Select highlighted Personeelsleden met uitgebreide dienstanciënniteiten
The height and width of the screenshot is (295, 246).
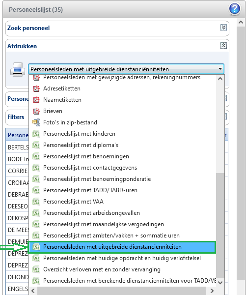(x=122, y=247)
